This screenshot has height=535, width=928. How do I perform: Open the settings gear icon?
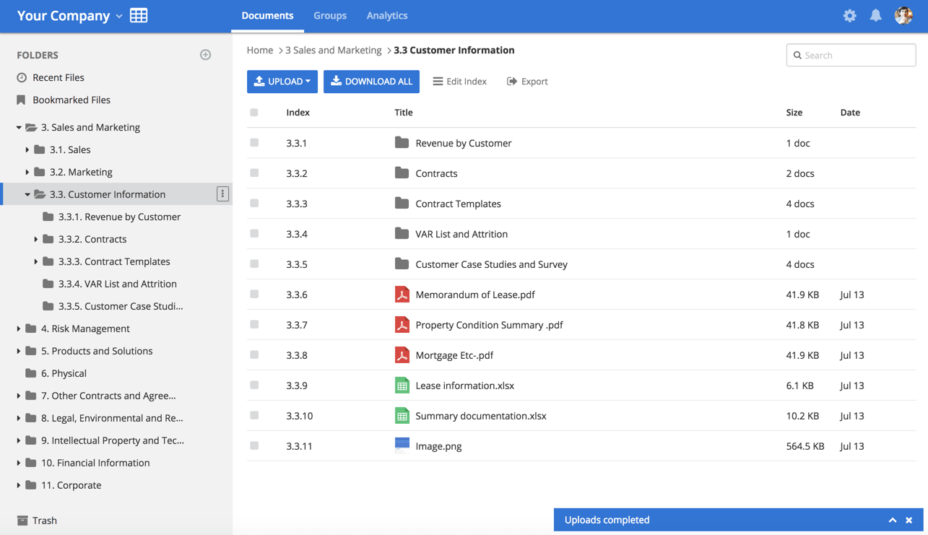pos(849,15)
